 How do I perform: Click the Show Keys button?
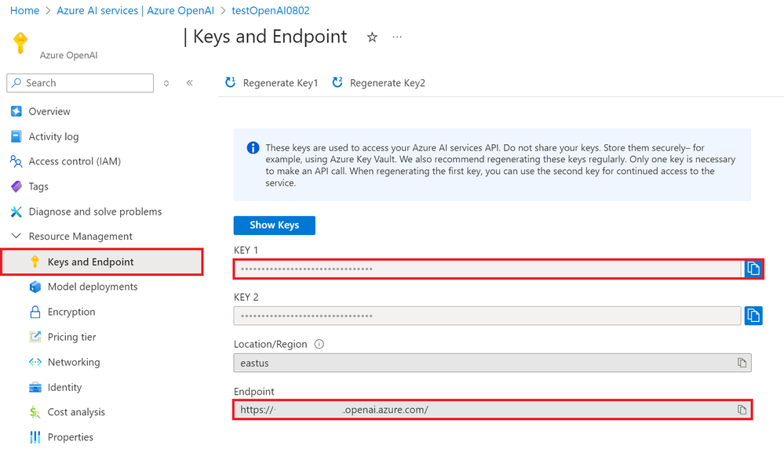tap(275, 225)
